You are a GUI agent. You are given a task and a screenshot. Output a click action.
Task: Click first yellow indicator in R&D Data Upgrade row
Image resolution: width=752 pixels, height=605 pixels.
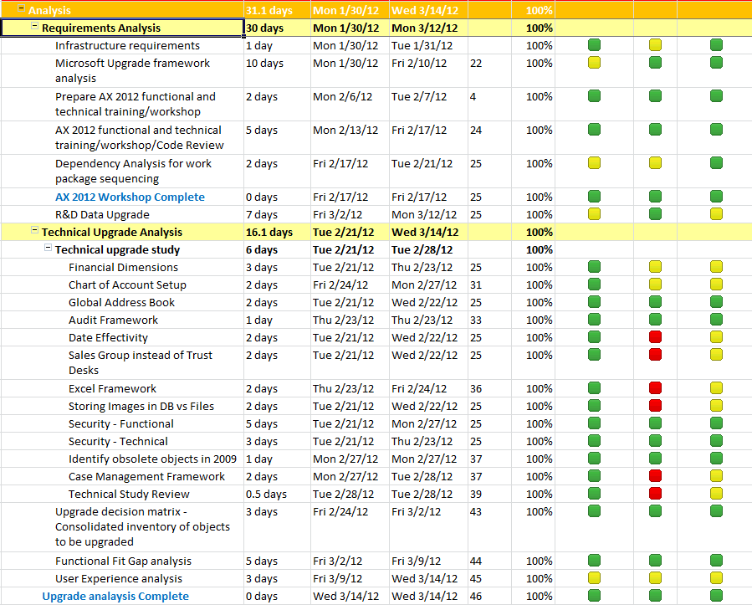[x=594, y=214]
